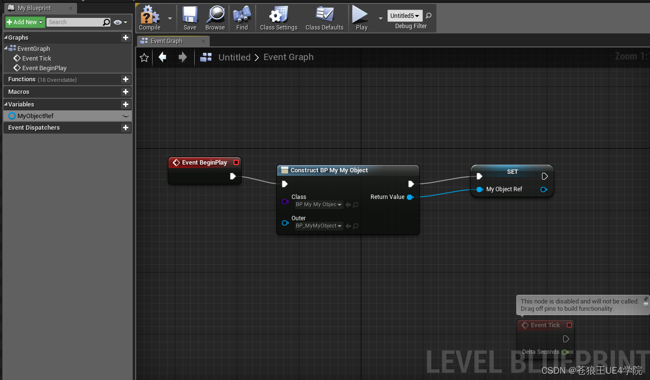Screen dimensions: 650x380
Task: Click the Compile toolbar button
Action: (150, 18)
